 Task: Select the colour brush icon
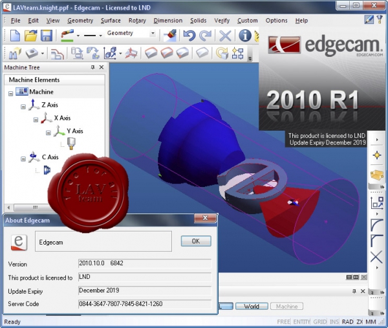tap(67, 36)
